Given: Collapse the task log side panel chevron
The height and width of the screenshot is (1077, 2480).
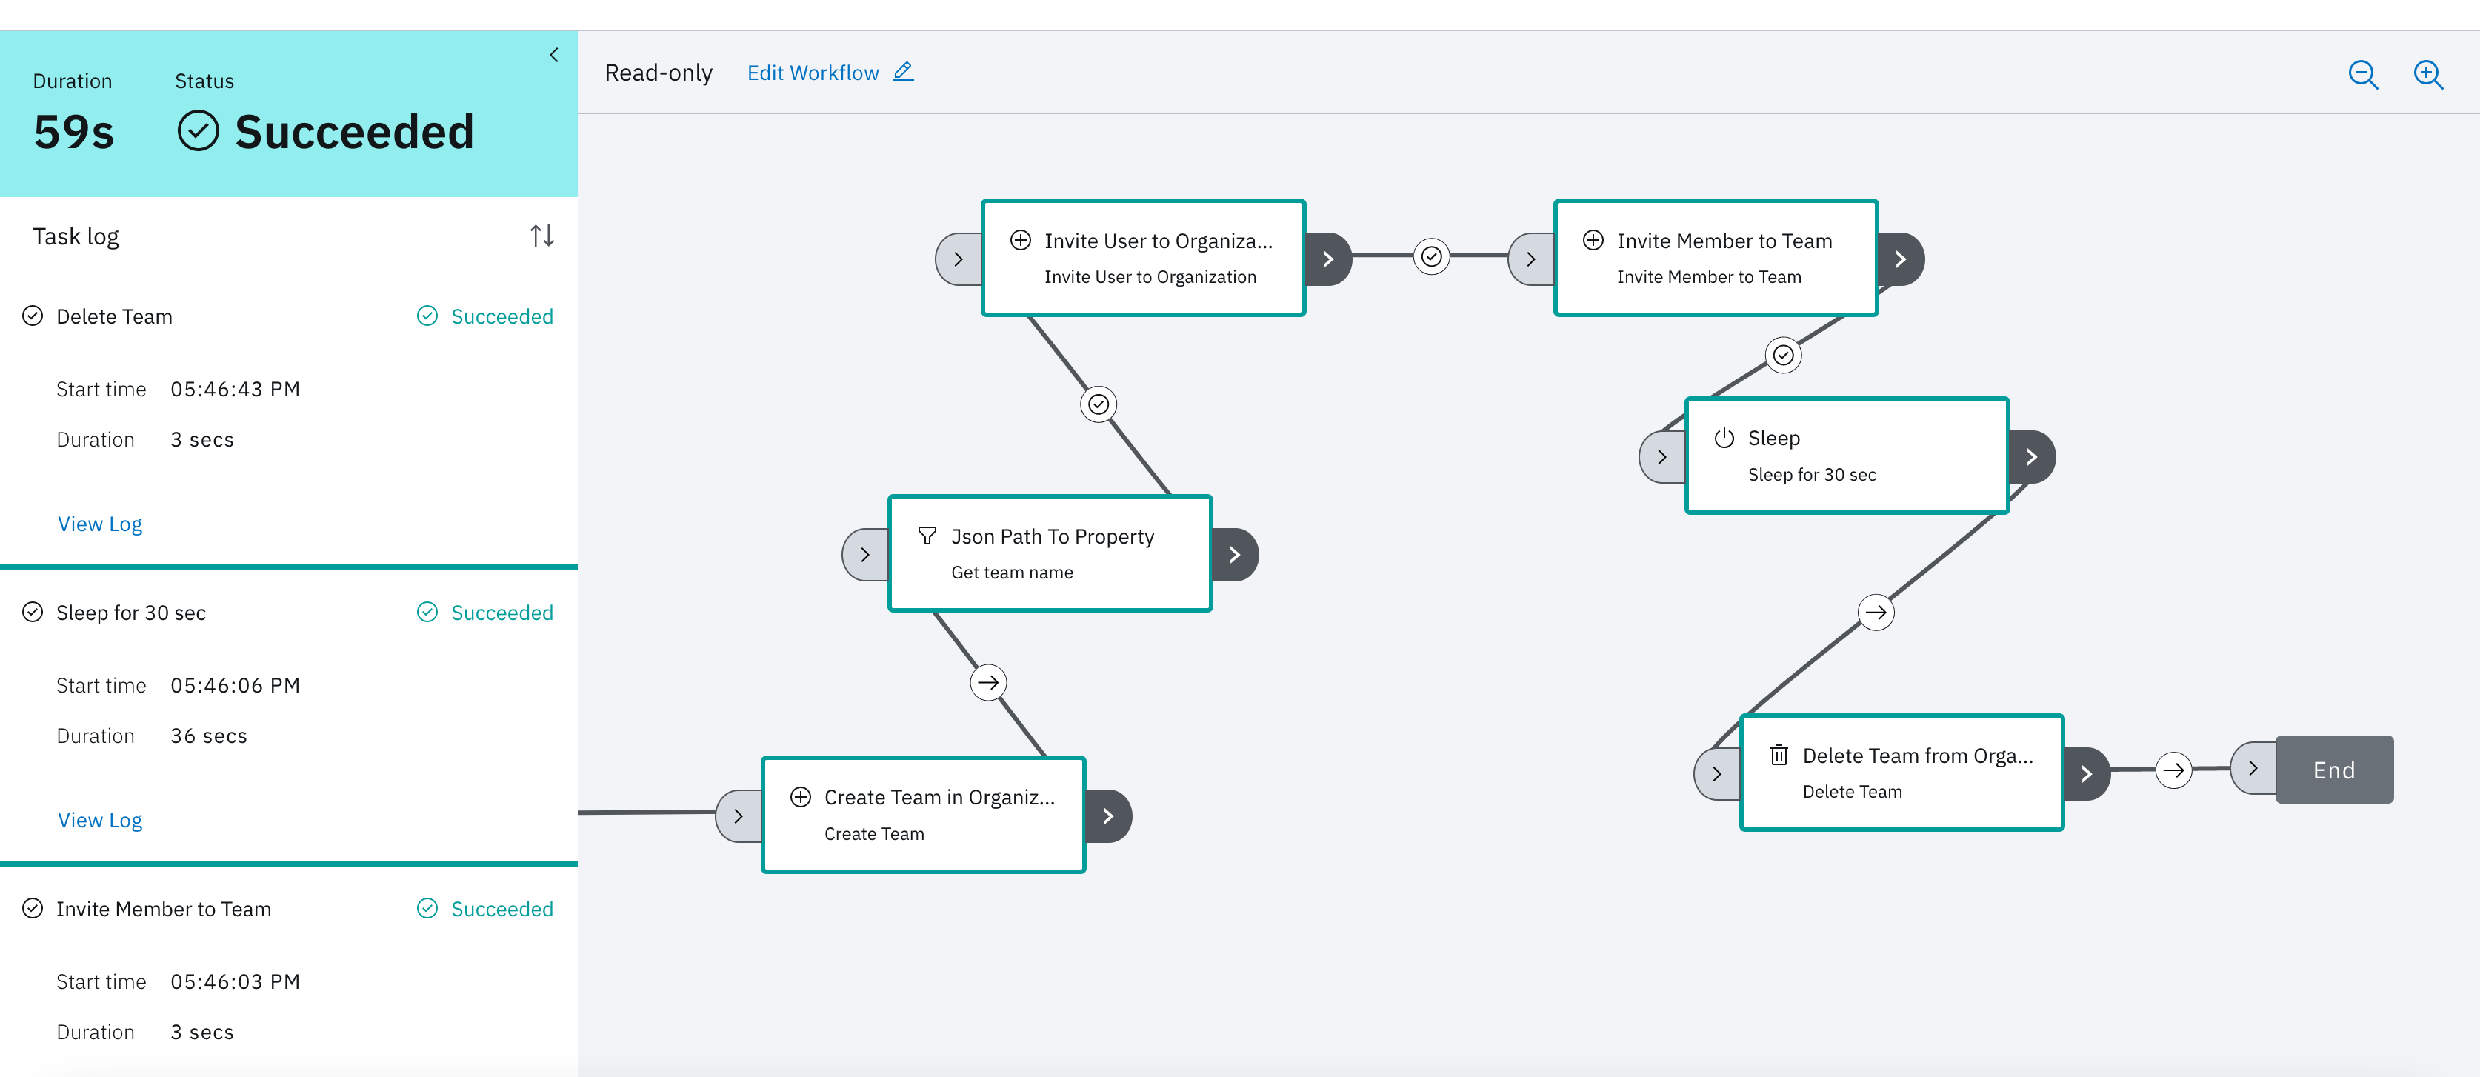Looking at the screenshot, I should point(553,55).
